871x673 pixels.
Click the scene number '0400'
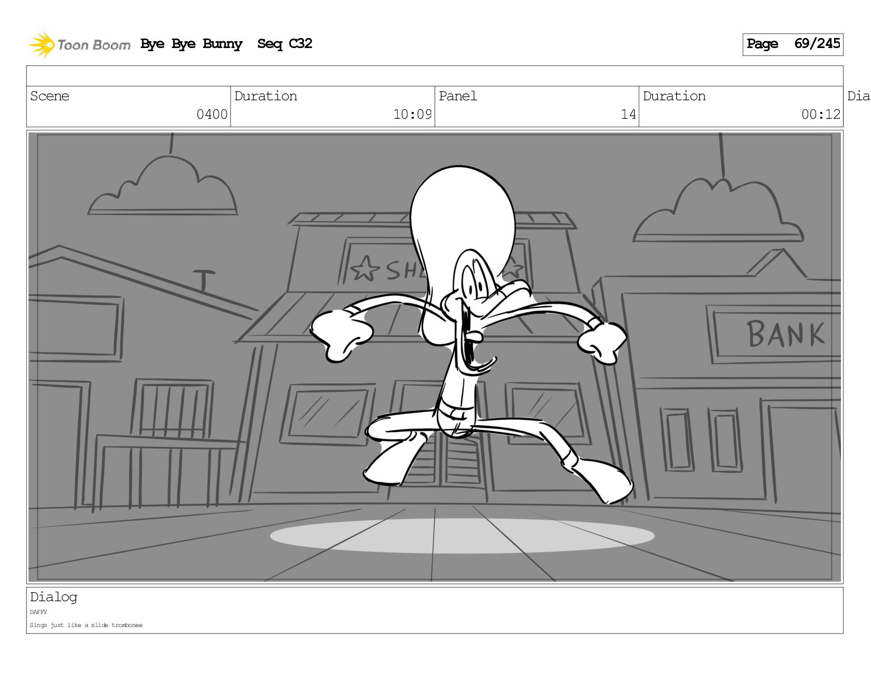pyautogui.click(x=212, y=115)
